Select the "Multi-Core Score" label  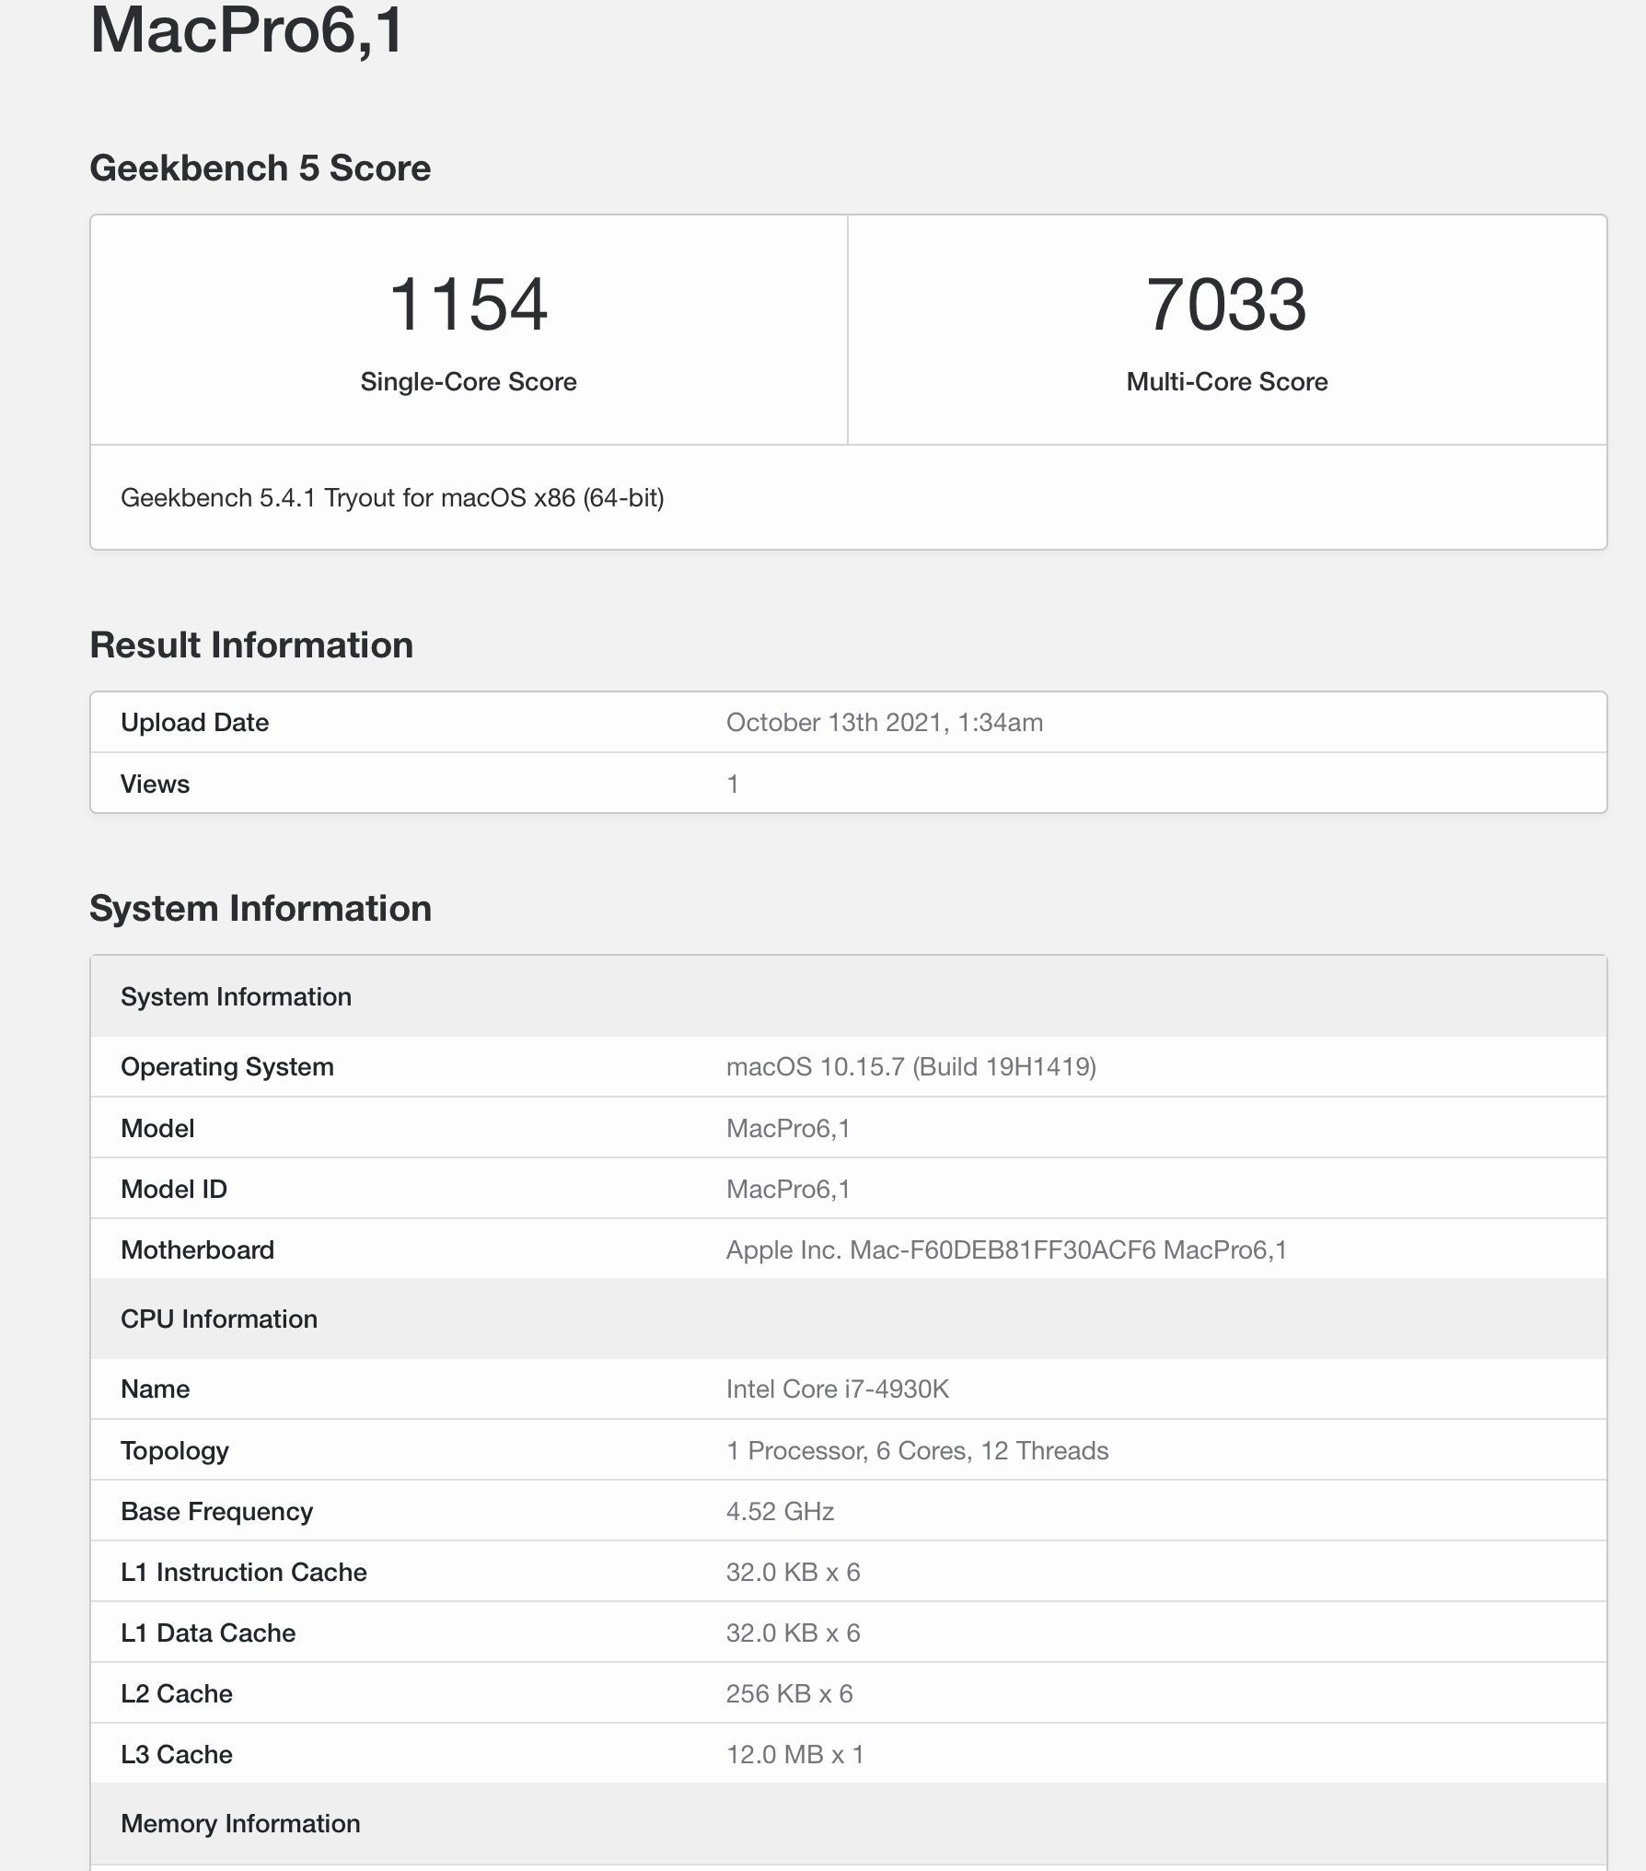click(x=1227, y=382)
